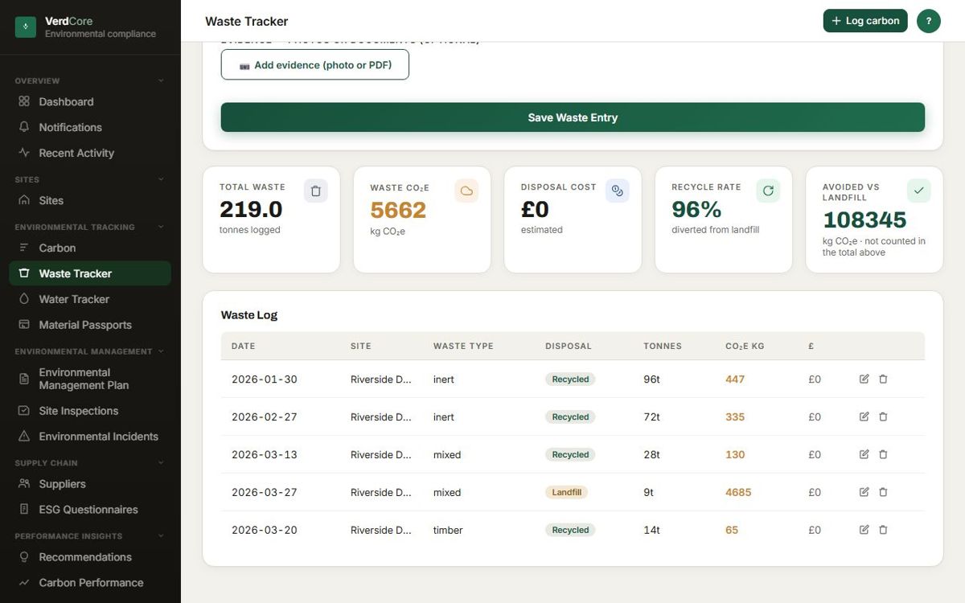Edit the 2026-03-27 landfill entry

pyautogui.click(x=864, y=492)
